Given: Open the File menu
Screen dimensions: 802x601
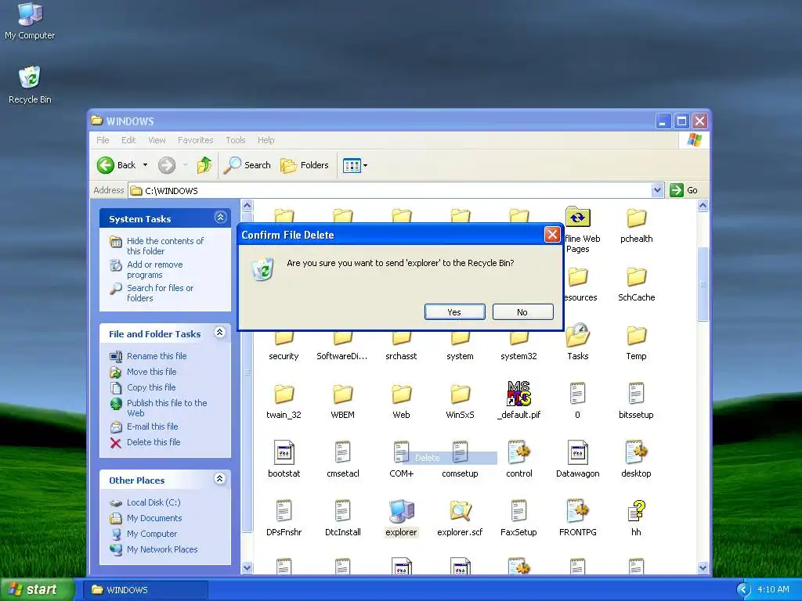Looking at the screenshot, I should pos(103,140).
